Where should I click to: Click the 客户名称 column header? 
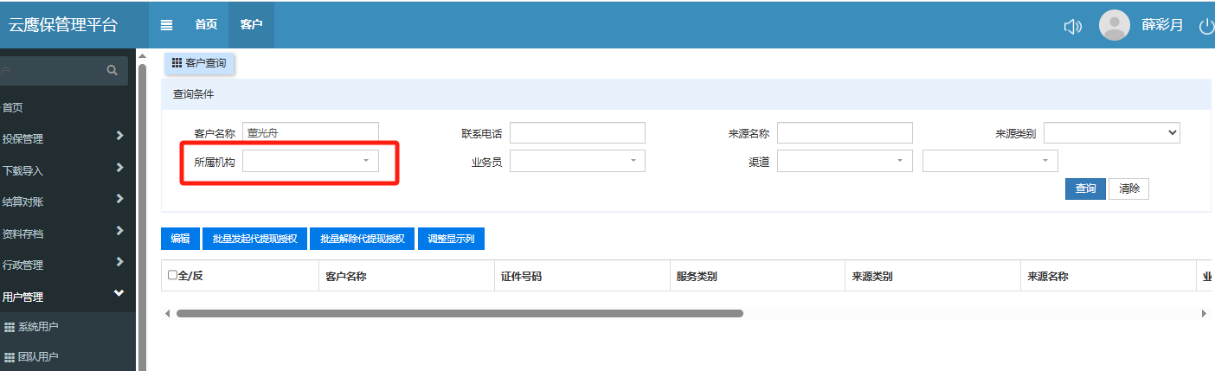pyautogui.click(x=407, y=276)
